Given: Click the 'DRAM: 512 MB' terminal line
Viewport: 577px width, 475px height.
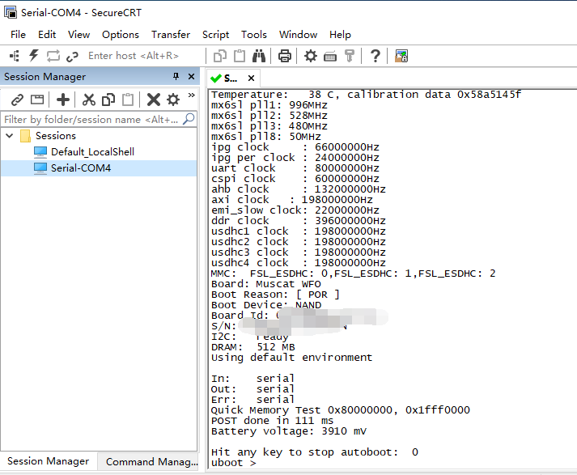Looking at the screenshot, I should pyautogui.click(x=252, y=347).
